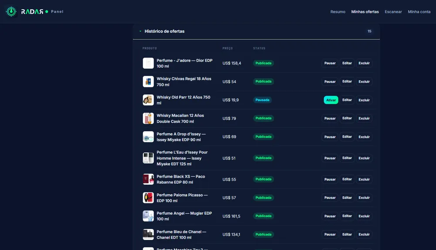
Task: Pause the Paloma Picasso offer
Action: (x=330, y=198)
